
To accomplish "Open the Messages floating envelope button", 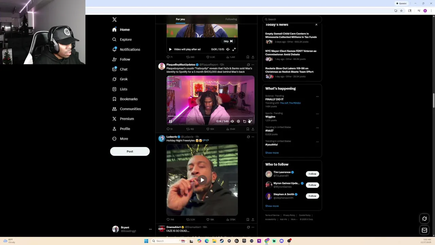I will coord(424,230).
